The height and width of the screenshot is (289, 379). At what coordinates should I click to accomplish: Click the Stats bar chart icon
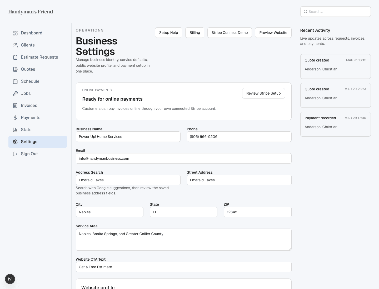click(15, 130)
